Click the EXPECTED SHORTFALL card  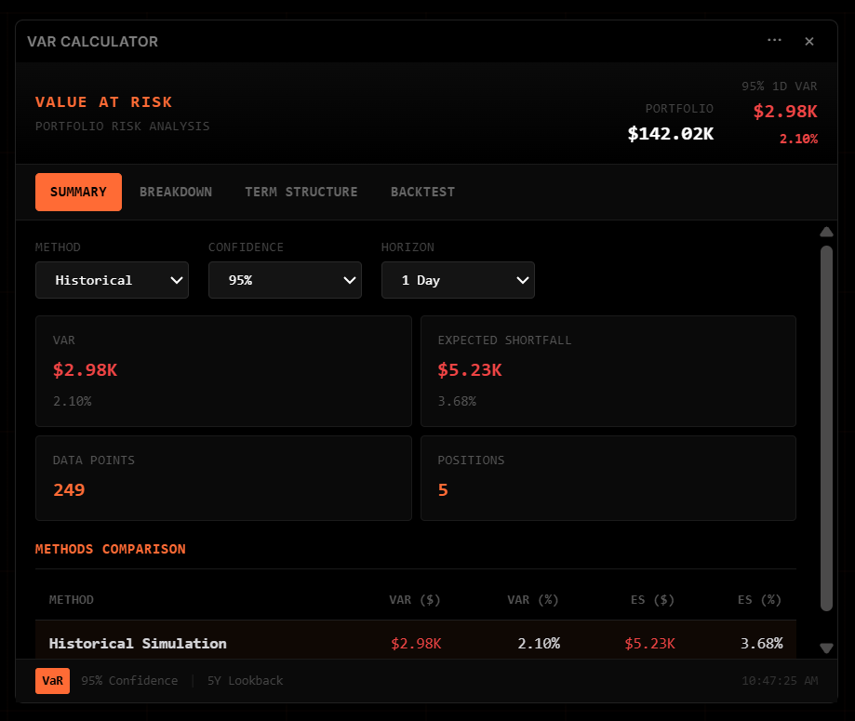(x=608, y=370)
